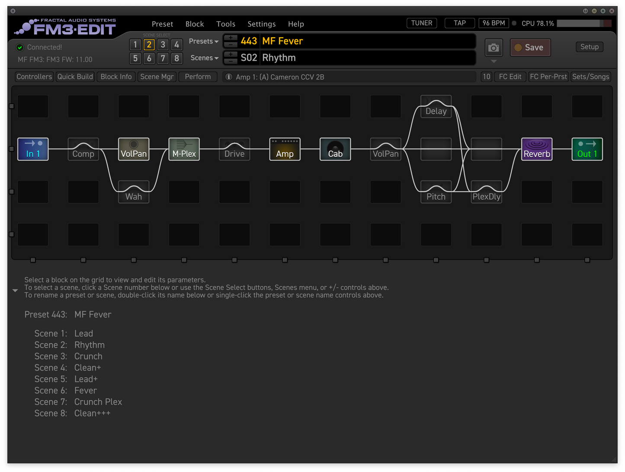This screenshot has width=625, height=472.
Task: Click the purple Reverb block
Action: coord(536,149)
